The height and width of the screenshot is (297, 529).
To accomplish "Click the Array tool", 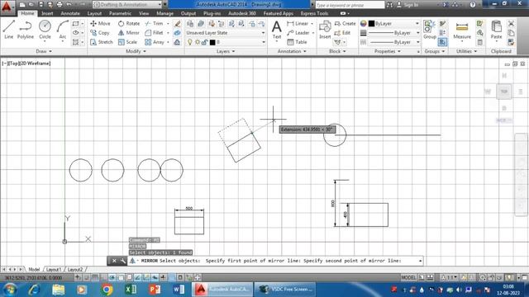I will [155, 42].
